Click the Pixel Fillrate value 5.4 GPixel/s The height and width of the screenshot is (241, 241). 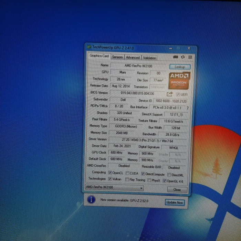(x=122, y=119)
